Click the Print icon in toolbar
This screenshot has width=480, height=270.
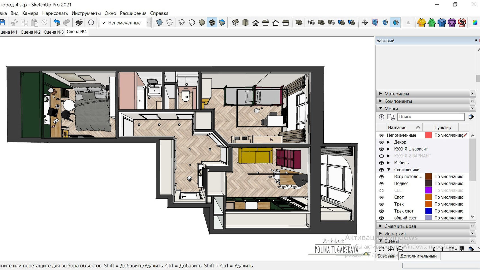pos(79,23)
